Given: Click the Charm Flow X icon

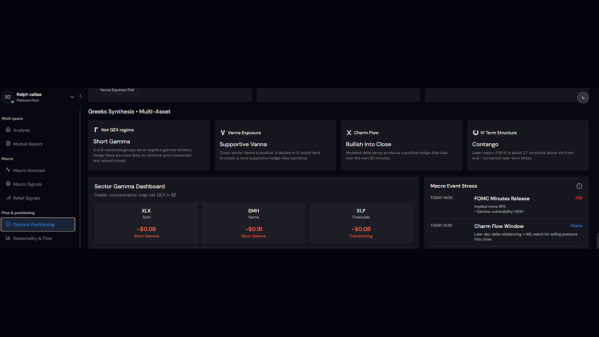Looking at the screenshot, I should (349, 133).
